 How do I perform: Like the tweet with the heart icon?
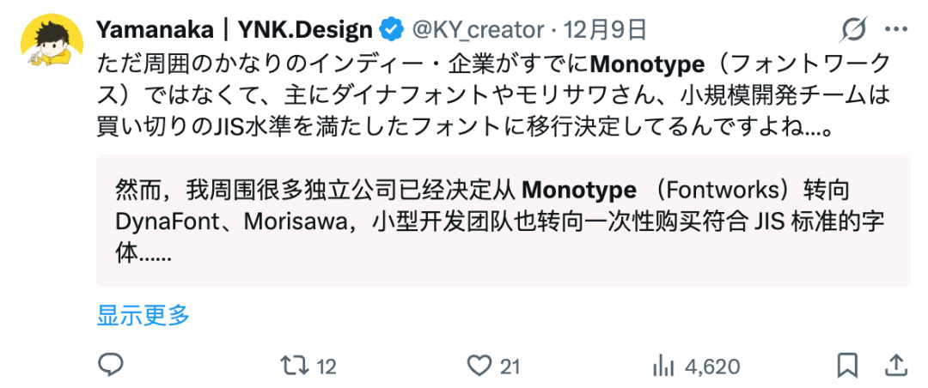pyautogui.click(x=479, y=366)
